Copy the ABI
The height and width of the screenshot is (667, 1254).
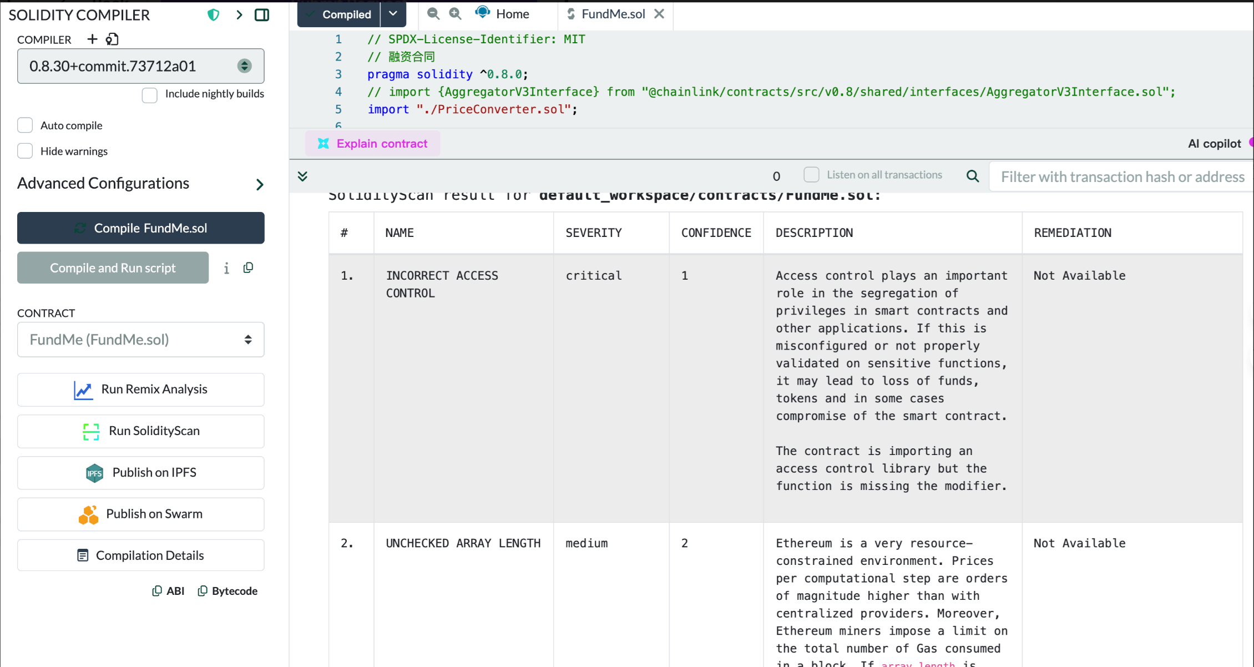(168, 591)
